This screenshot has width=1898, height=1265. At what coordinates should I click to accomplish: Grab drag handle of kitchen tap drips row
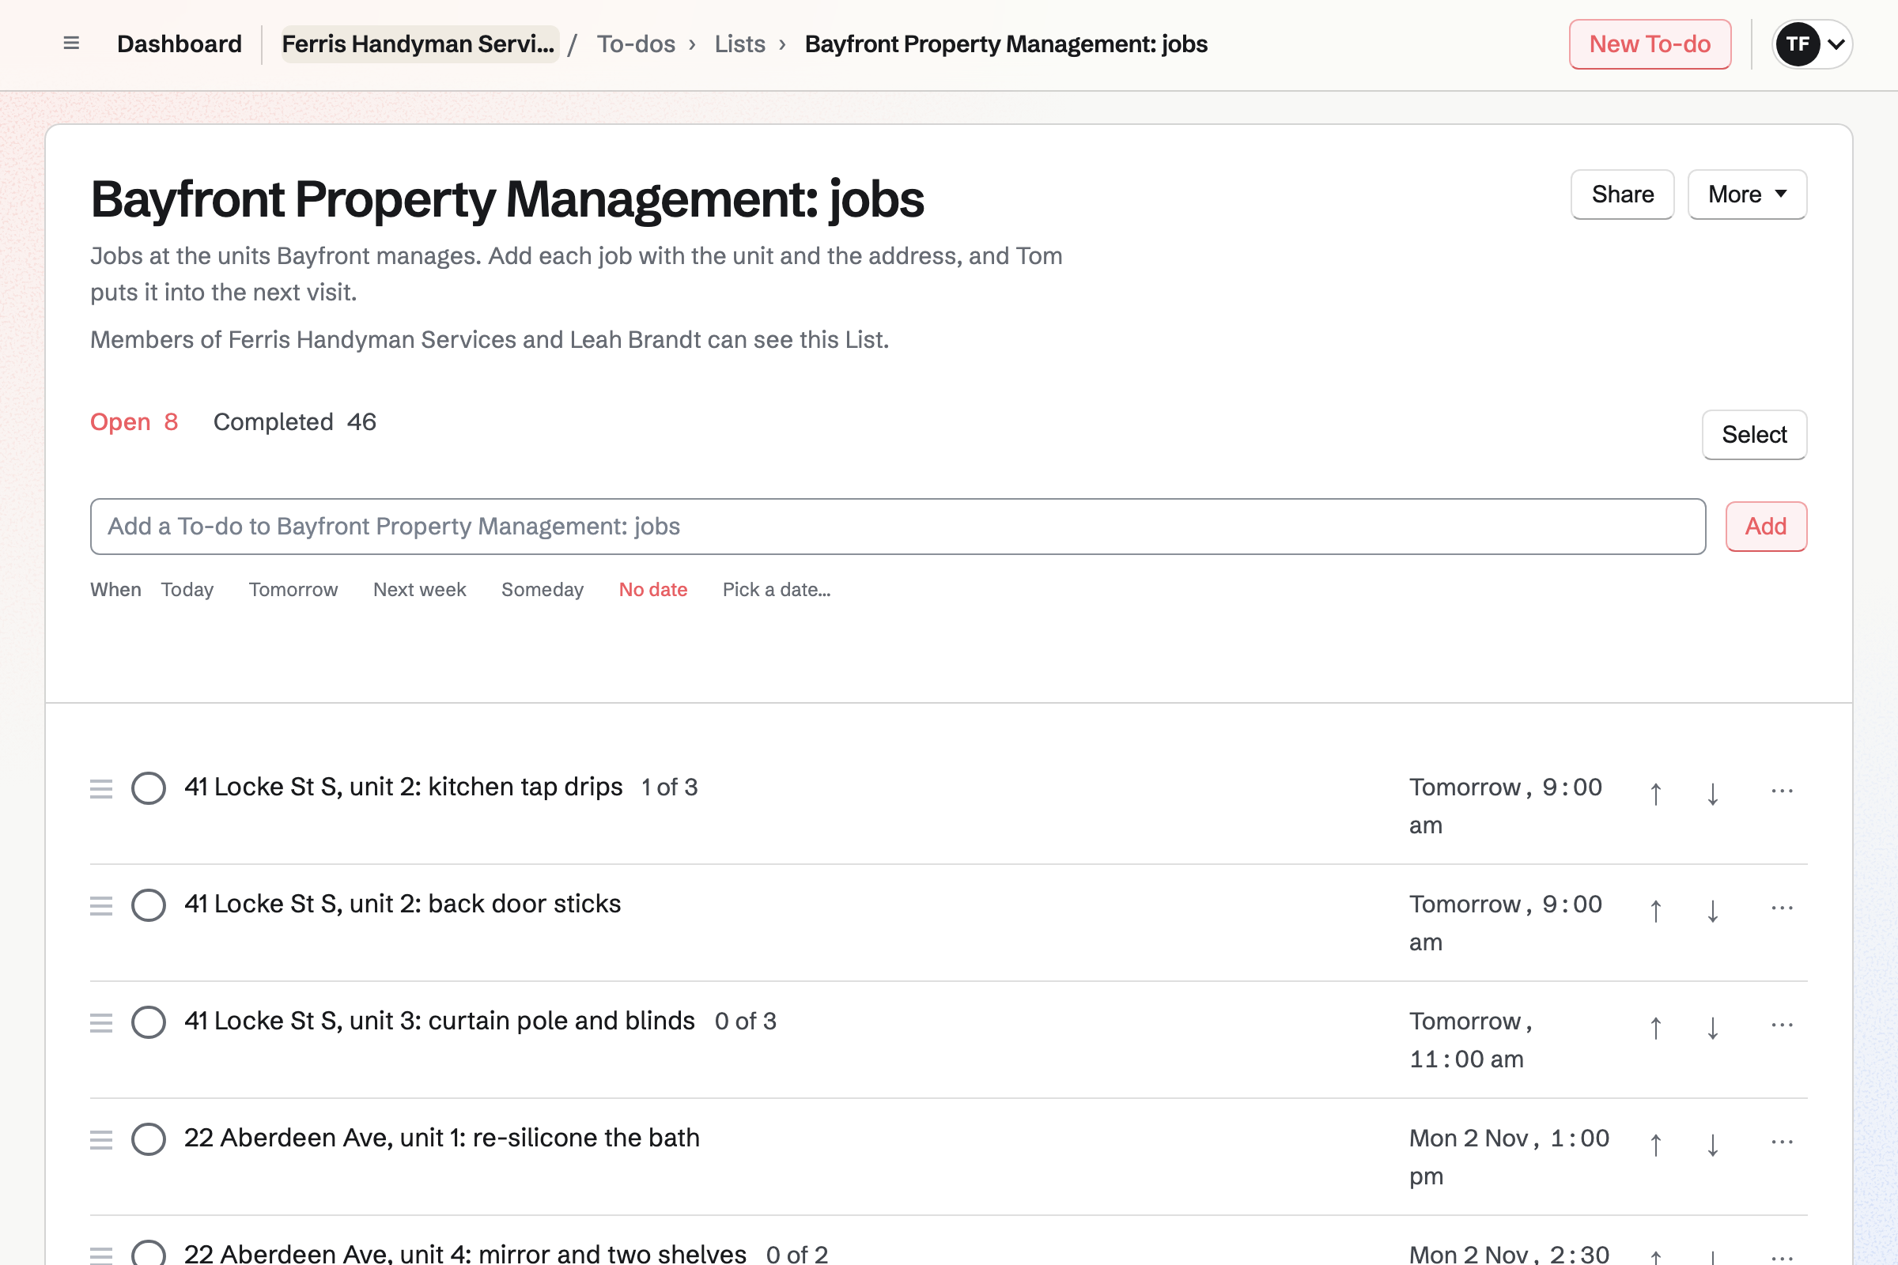[101, 788]
